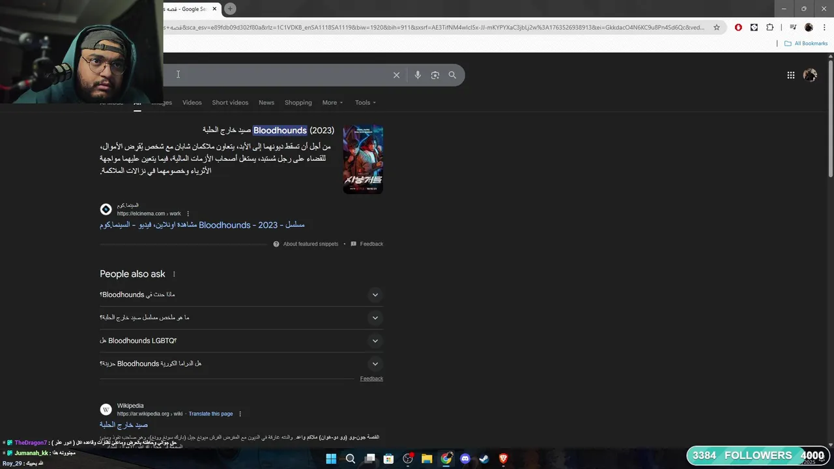Click the magnifier search submit icon

pyautogui.click(x=452, y=75)
